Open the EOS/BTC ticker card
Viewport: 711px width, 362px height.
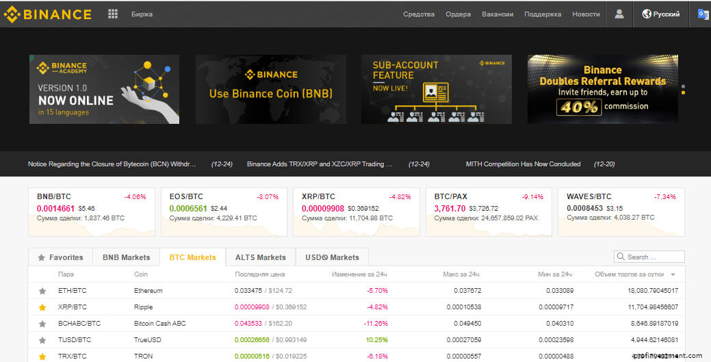pos(224,212)
